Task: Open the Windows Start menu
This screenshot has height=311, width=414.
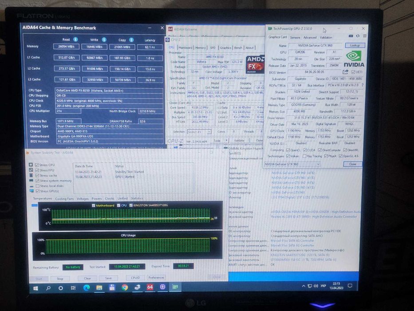Action: tap(35, 288)
